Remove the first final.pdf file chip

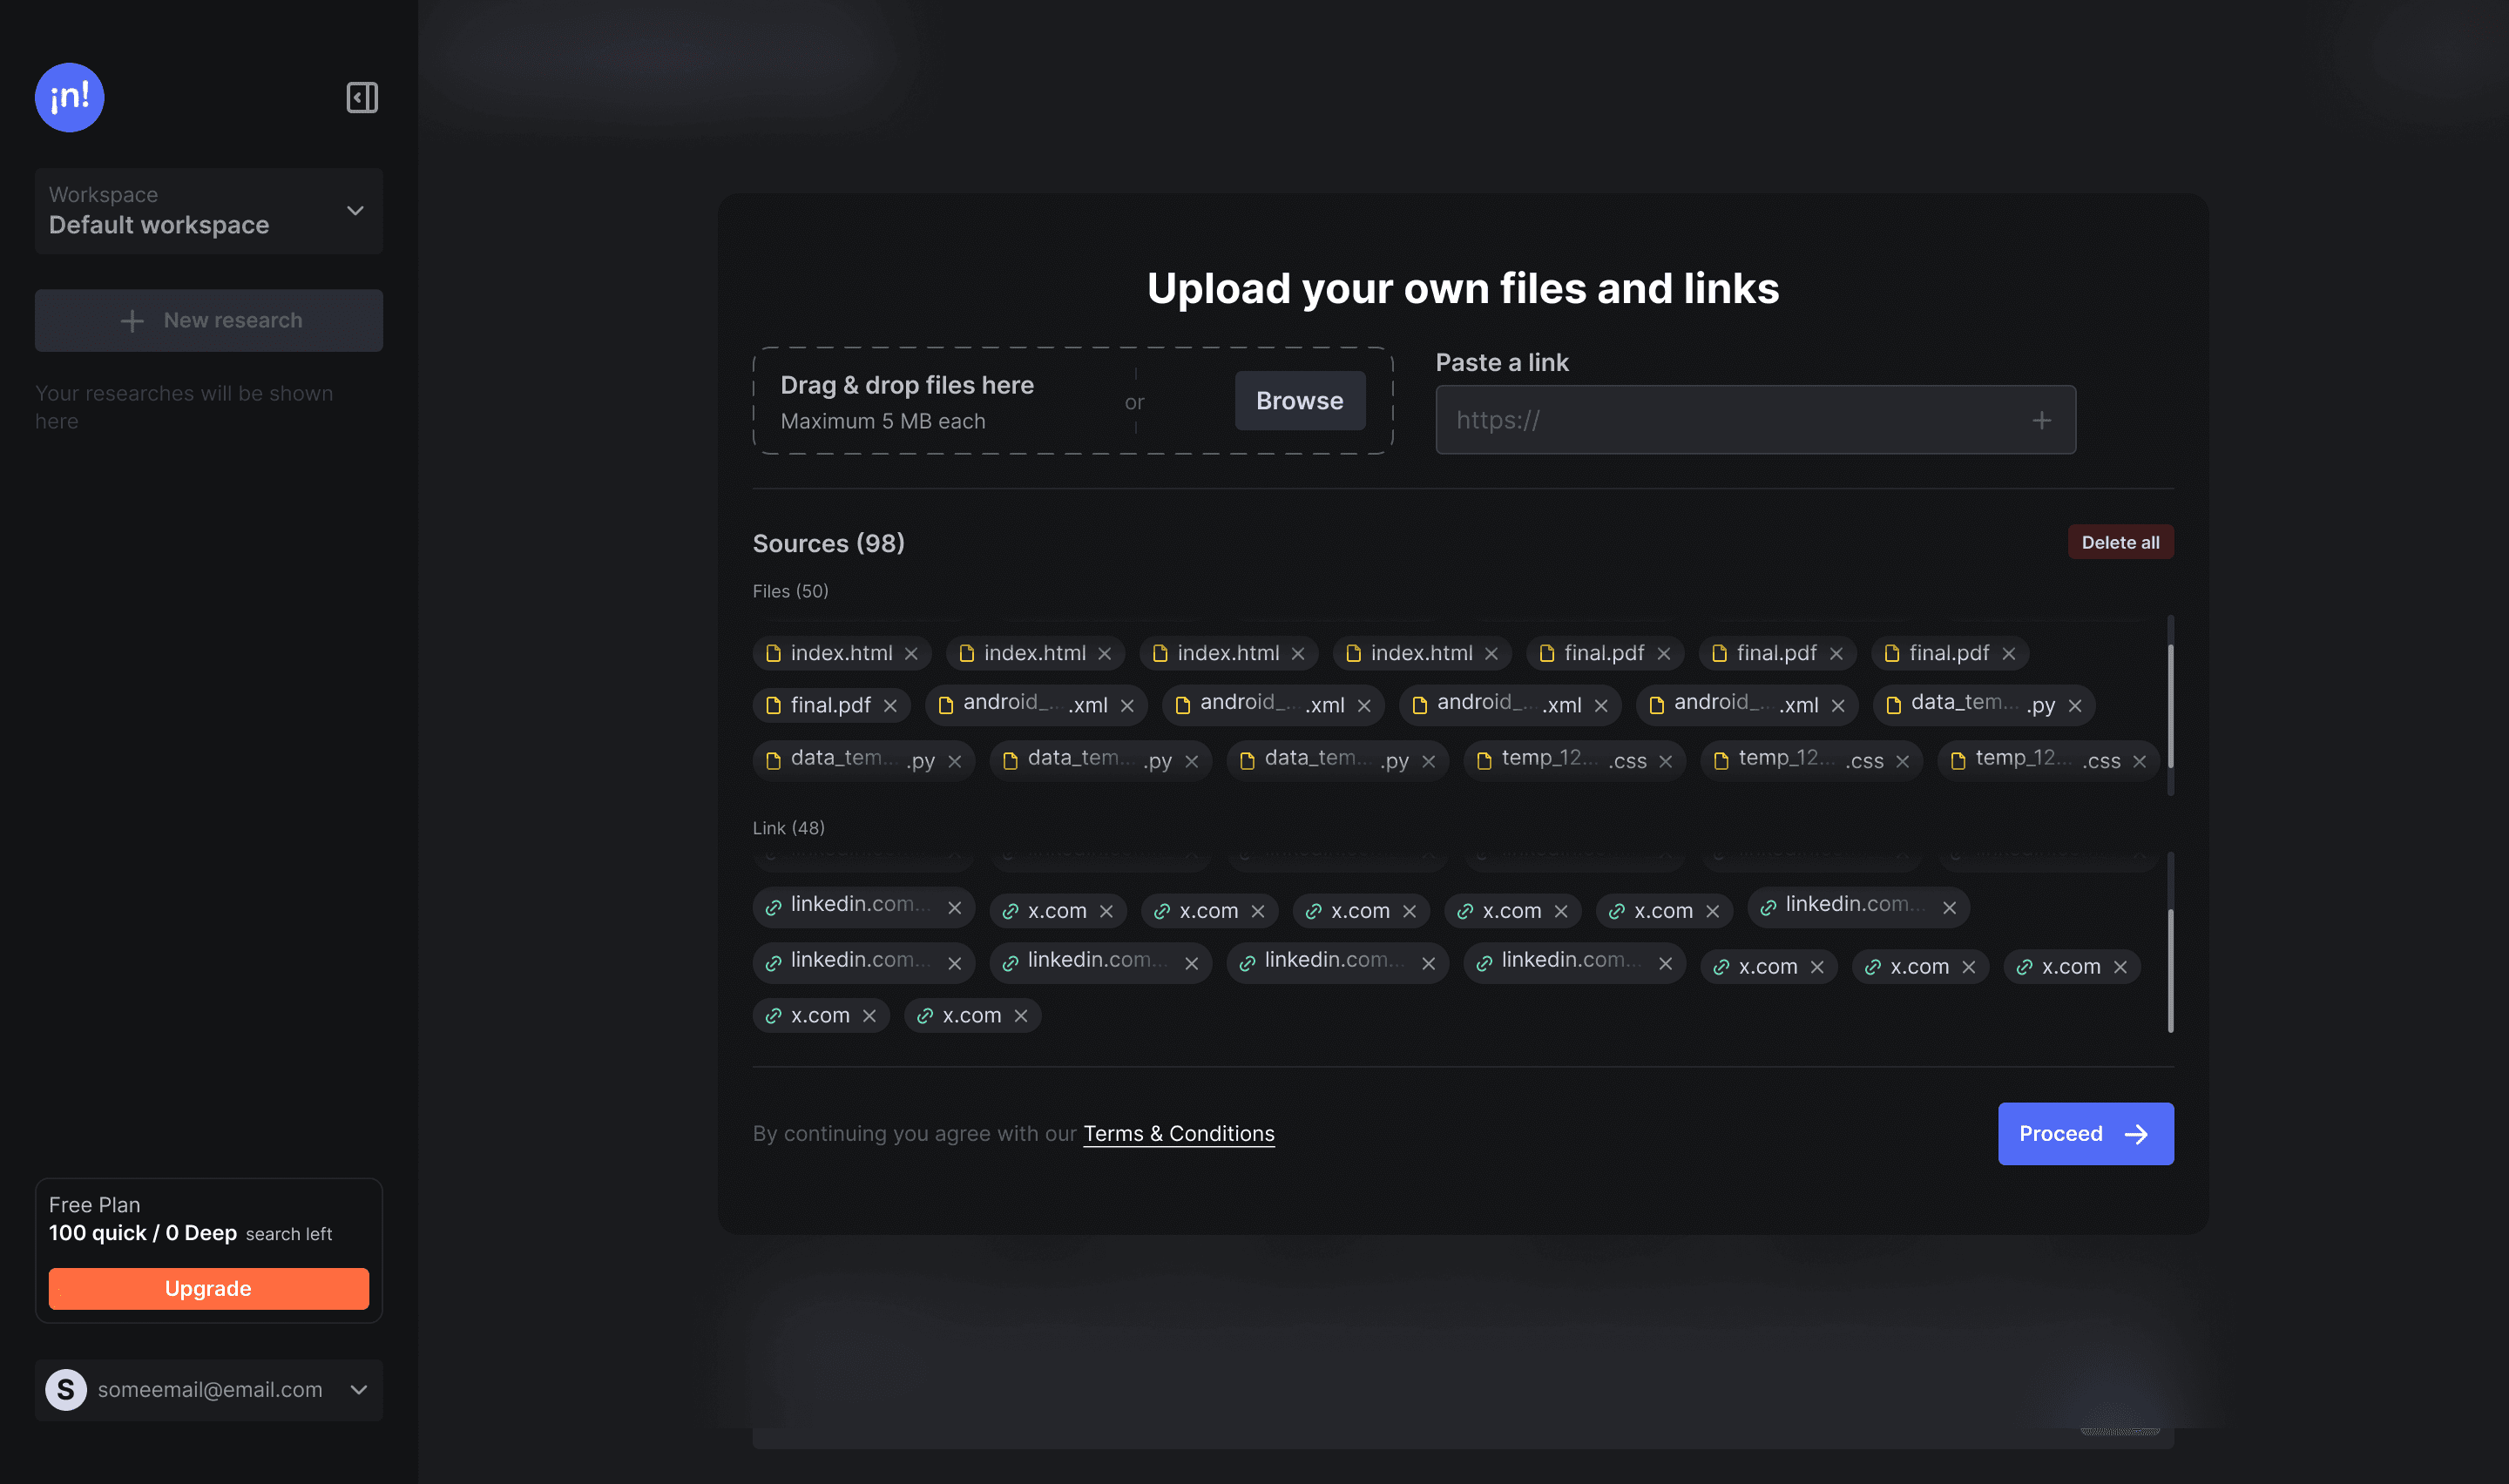1663,654
